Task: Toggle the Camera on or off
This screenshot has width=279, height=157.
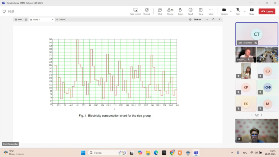Action: click(224, 11)
